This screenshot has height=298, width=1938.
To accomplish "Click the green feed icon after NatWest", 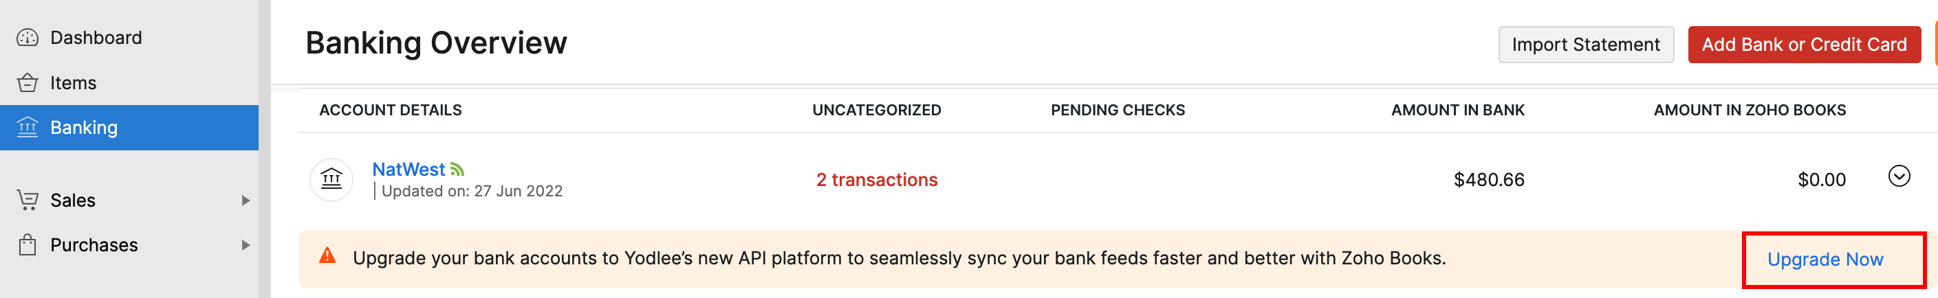I will click(x=457, y=170).
